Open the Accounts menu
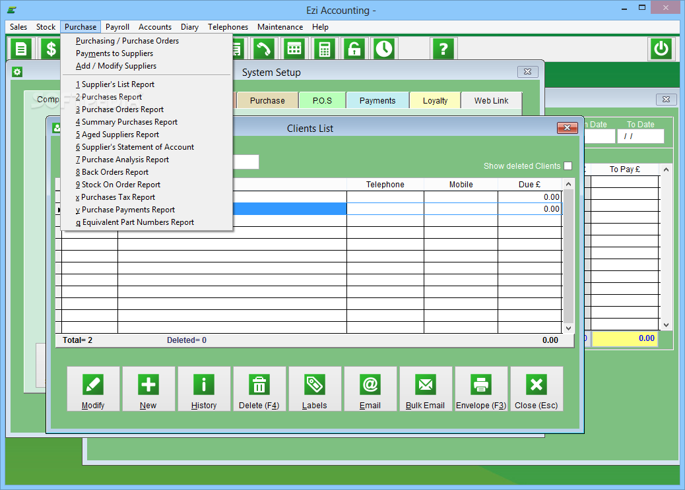This screenshot has width=685, height=490. (155, 27)
